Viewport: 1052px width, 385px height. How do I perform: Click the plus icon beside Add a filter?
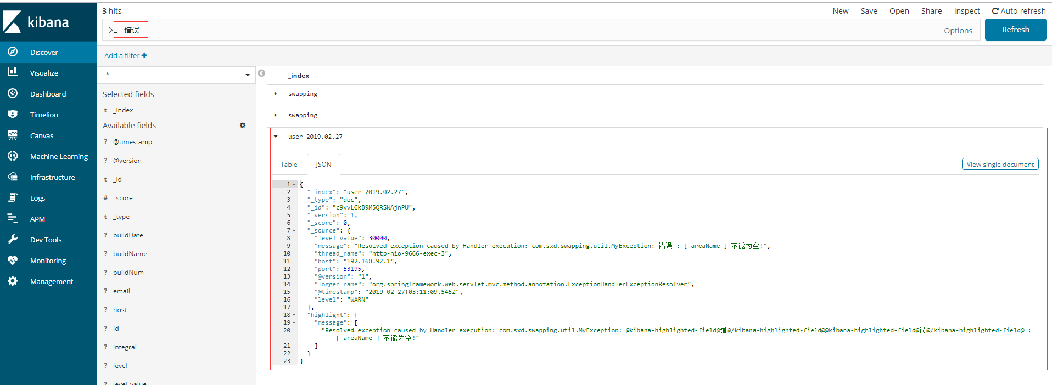pos(144,55)
